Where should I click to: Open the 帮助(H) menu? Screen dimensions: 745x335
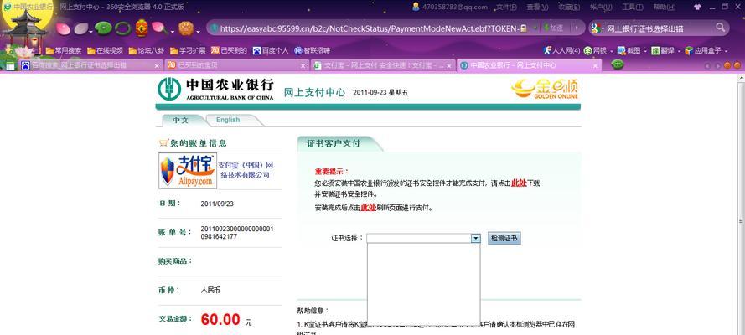click(x=664, y=7)
